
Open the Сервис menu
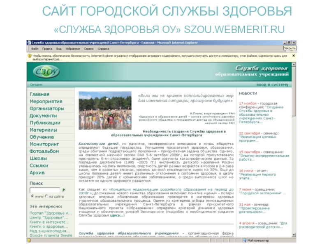pos(89,49)
